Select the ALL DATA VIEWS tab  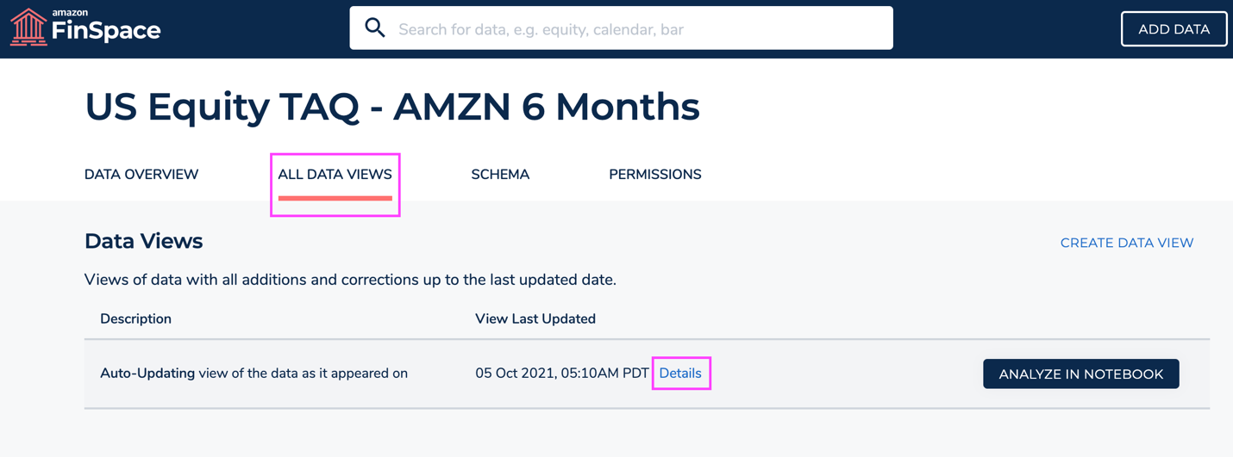click(x=335, y=175)
